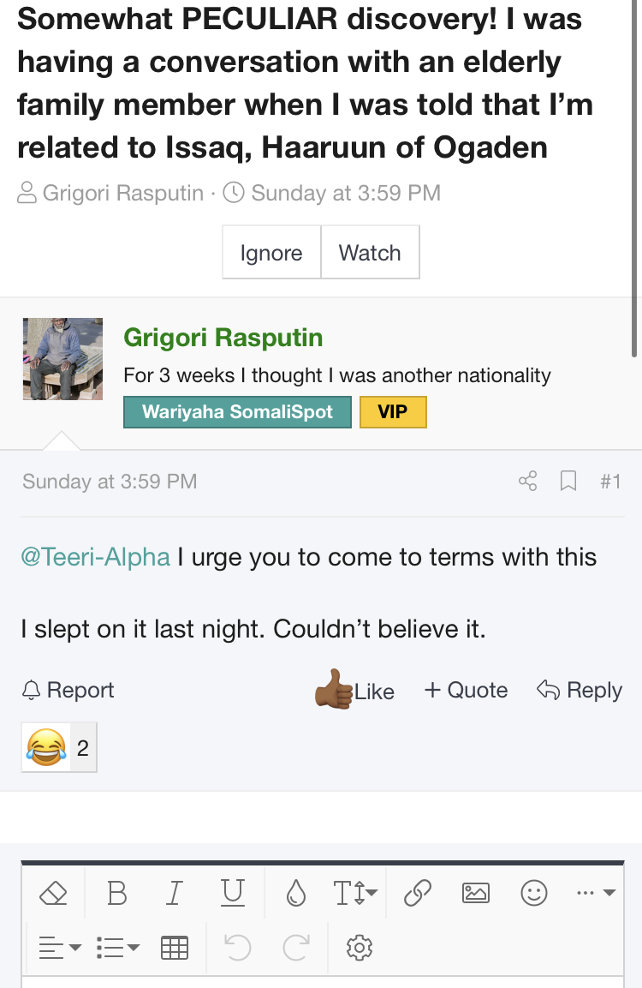This screenshot has height=988, width=642.
Task: Bookmark post number one
Action: 568,481
